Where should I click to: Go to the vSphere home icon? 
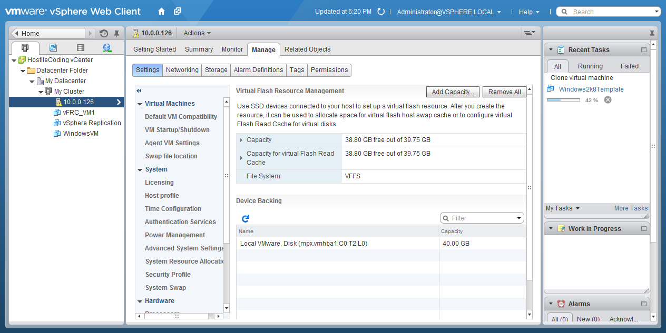[161, 11]
